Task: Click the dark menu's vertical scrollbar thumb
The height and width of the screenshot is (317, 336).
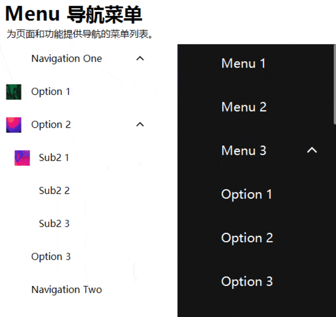Action: click(335, 84)
